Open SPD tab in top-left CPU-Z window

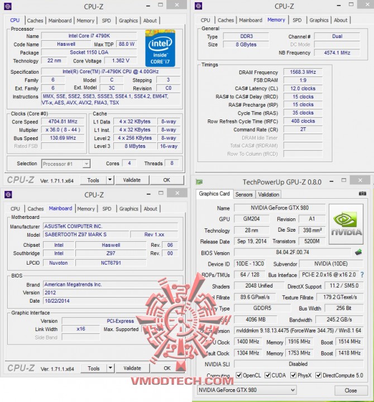[107, 21]
